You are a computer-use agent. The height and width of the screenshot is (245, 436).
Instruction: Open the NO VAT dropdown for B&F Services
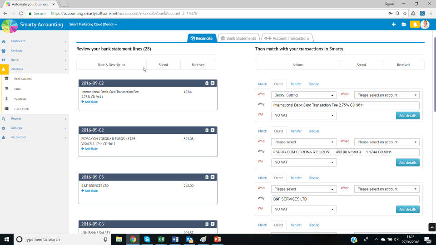(x=304, y=209)
